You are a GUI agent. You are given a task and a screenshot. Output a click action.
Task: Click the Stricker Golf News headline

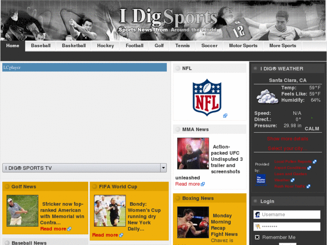62,213
